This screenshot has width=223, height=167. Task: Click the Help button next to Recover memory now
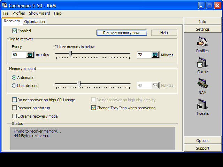(164, 33)
